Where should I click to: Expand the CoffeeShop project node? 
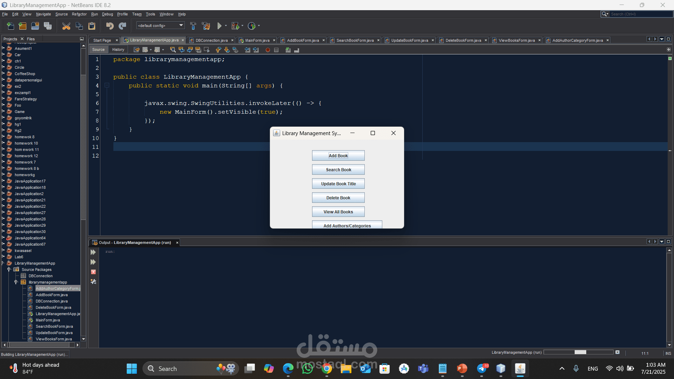pos(3,74)
